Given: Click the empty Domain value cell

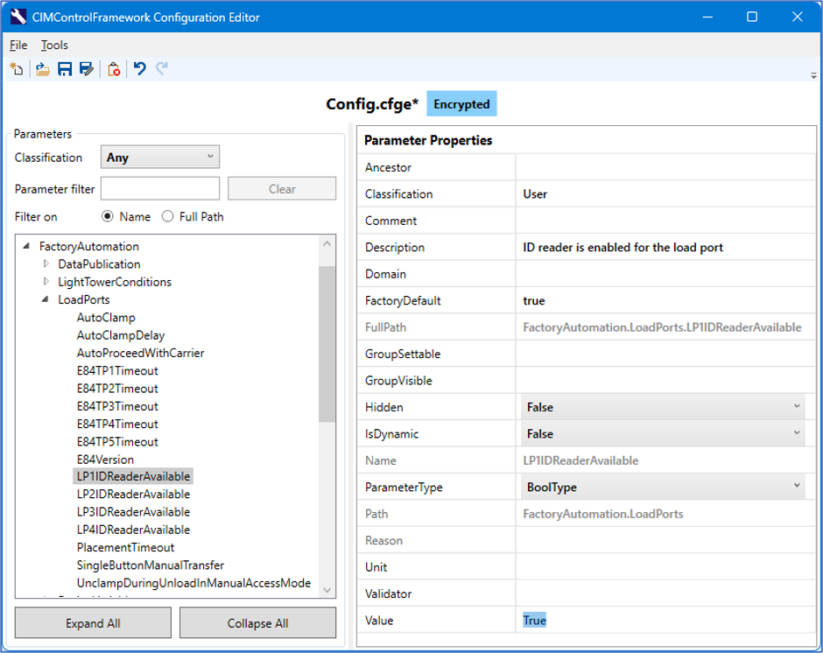Looking at the screenshot, I should (665, 274).
